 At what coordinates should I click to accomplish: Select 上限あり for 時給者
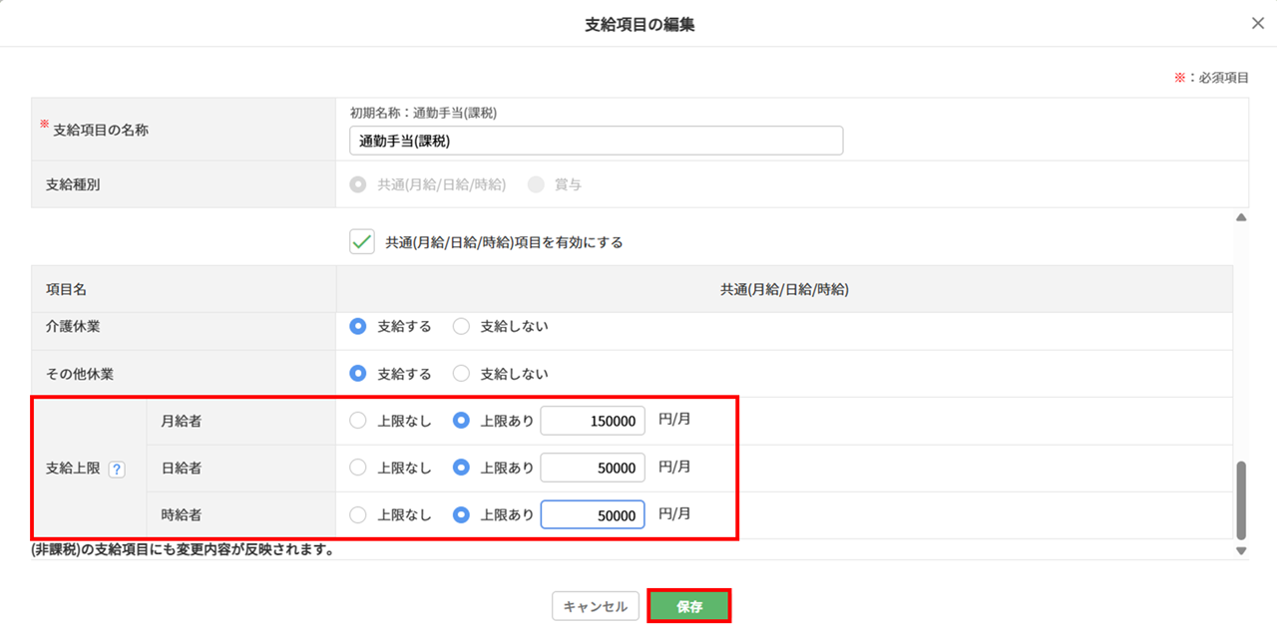[461, 515]
